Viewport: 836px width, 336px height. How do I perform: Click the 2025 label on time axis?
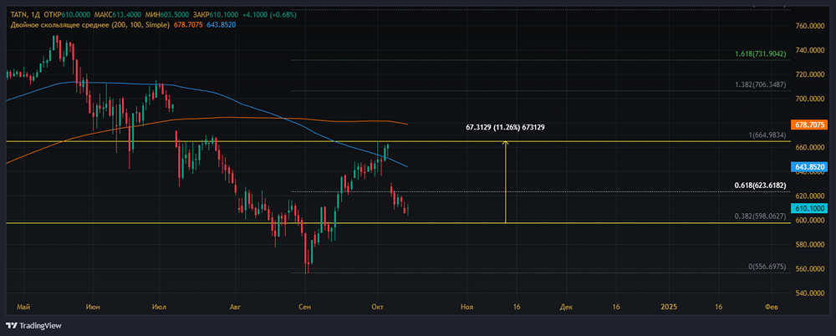coord(669,308)
